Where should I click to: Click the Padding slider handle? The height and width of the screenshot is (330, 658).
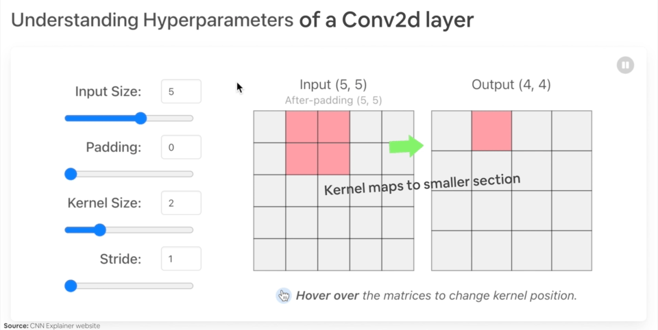tap(71, 174)
